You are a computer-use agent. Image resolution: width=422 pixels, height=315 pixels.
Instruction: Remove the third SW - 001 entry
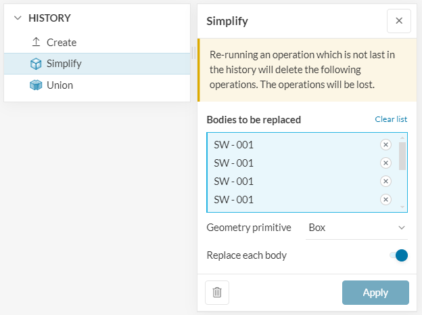click(x=385, y=181)
